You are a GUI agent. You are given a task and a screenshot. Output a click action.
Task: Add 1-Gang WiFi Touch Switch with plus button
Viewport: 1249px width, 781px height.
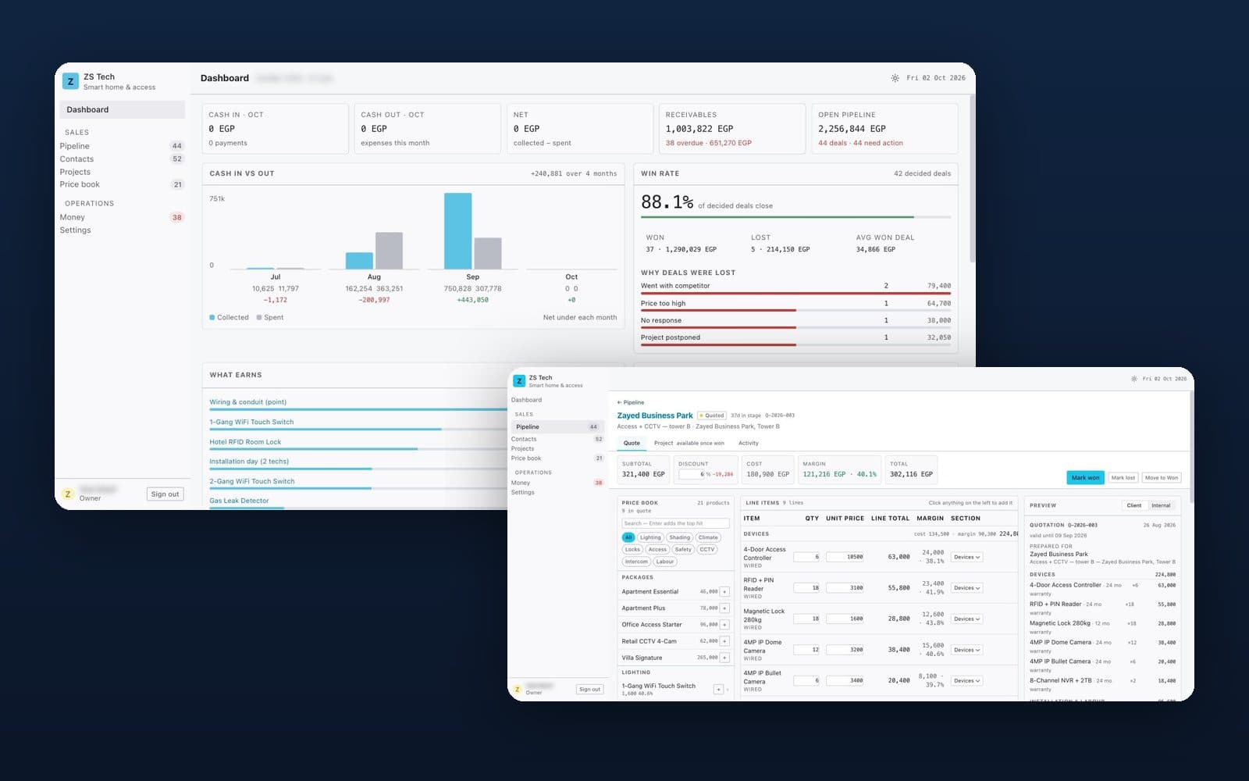(x=718, y=690)
